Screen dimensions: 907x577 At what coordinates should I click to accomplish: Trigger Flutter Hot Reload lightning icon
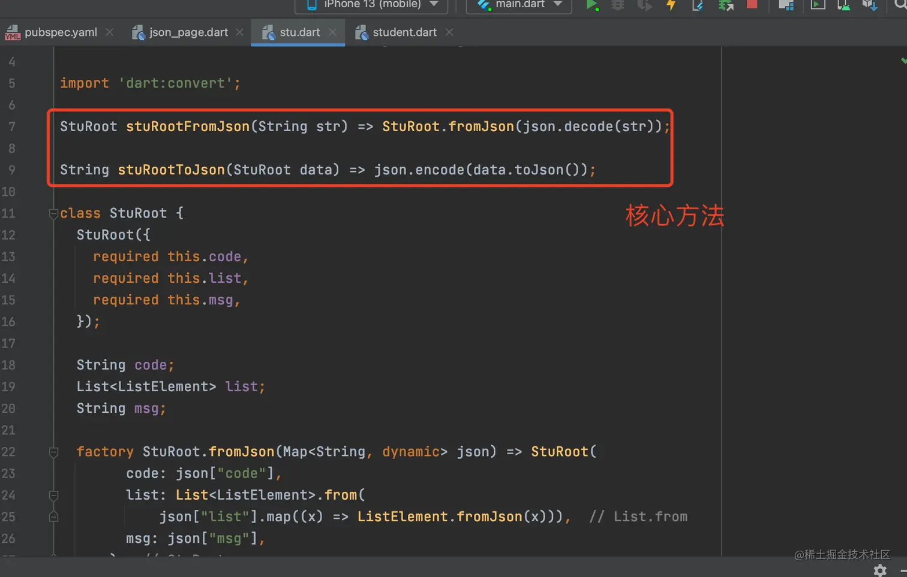[671, 5]
